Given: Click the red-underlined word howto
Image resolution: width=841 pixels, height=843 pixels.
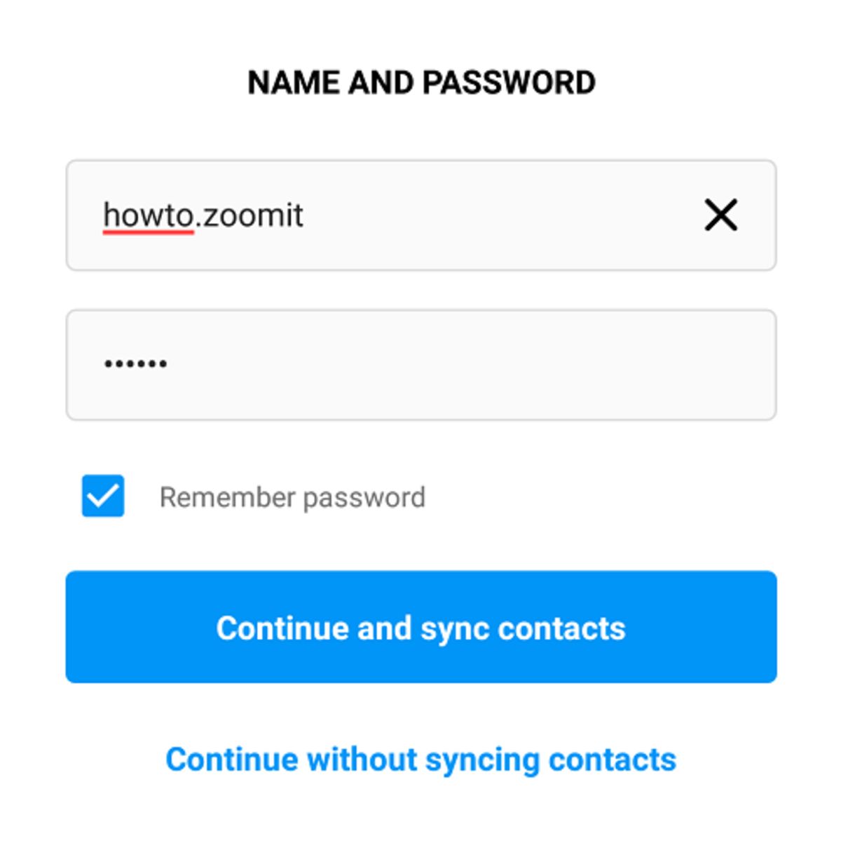Looking at the screenshot, I should pyautogui.click(x=149, y=215).
